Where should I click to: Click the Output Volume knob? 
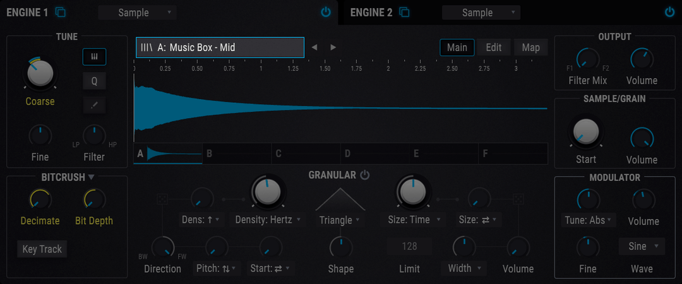pos(642,59)
